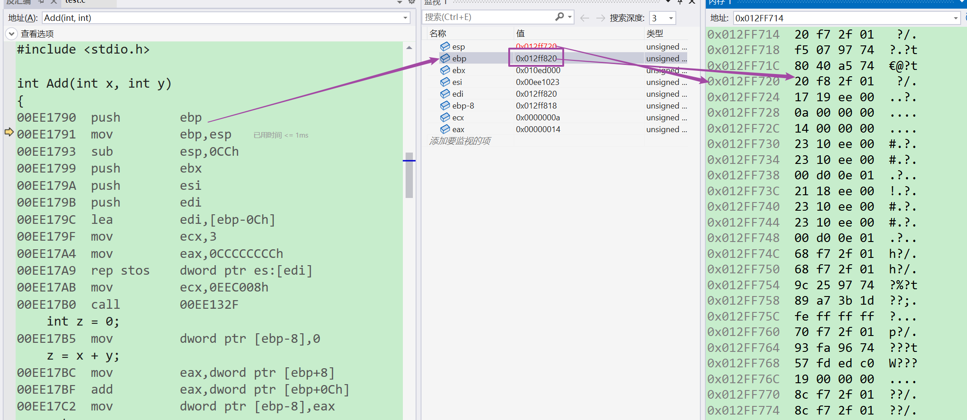The image size is (967, 420).
Task: Select the ecx value 0x0000000a
Action: pyautogui.click(x=538, y=117)
